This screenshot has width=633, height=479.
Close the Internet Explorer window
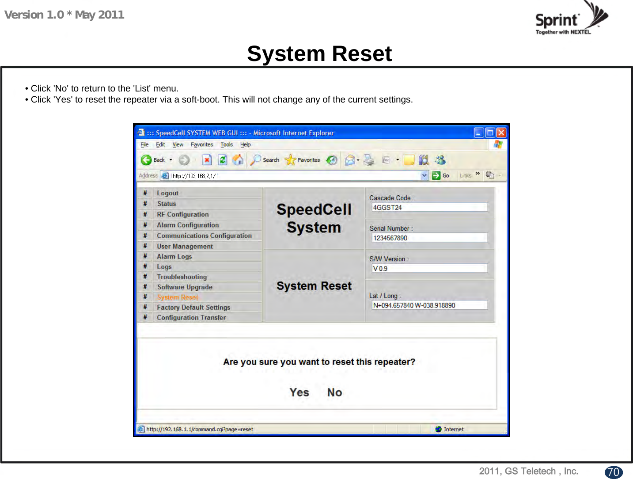pyautogui.click(x=501, y=133)
